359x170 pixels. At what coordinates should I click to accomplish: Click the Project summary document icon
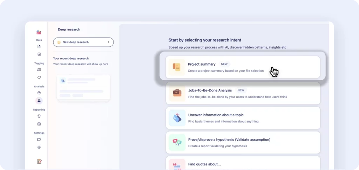177,67
